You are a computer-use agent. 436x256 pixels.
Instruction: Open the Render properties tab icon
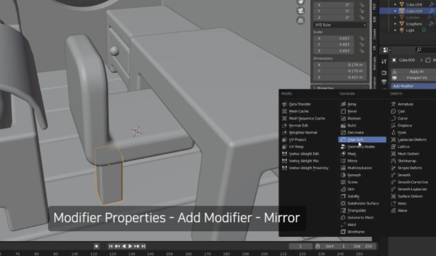(x=384, y=73)
